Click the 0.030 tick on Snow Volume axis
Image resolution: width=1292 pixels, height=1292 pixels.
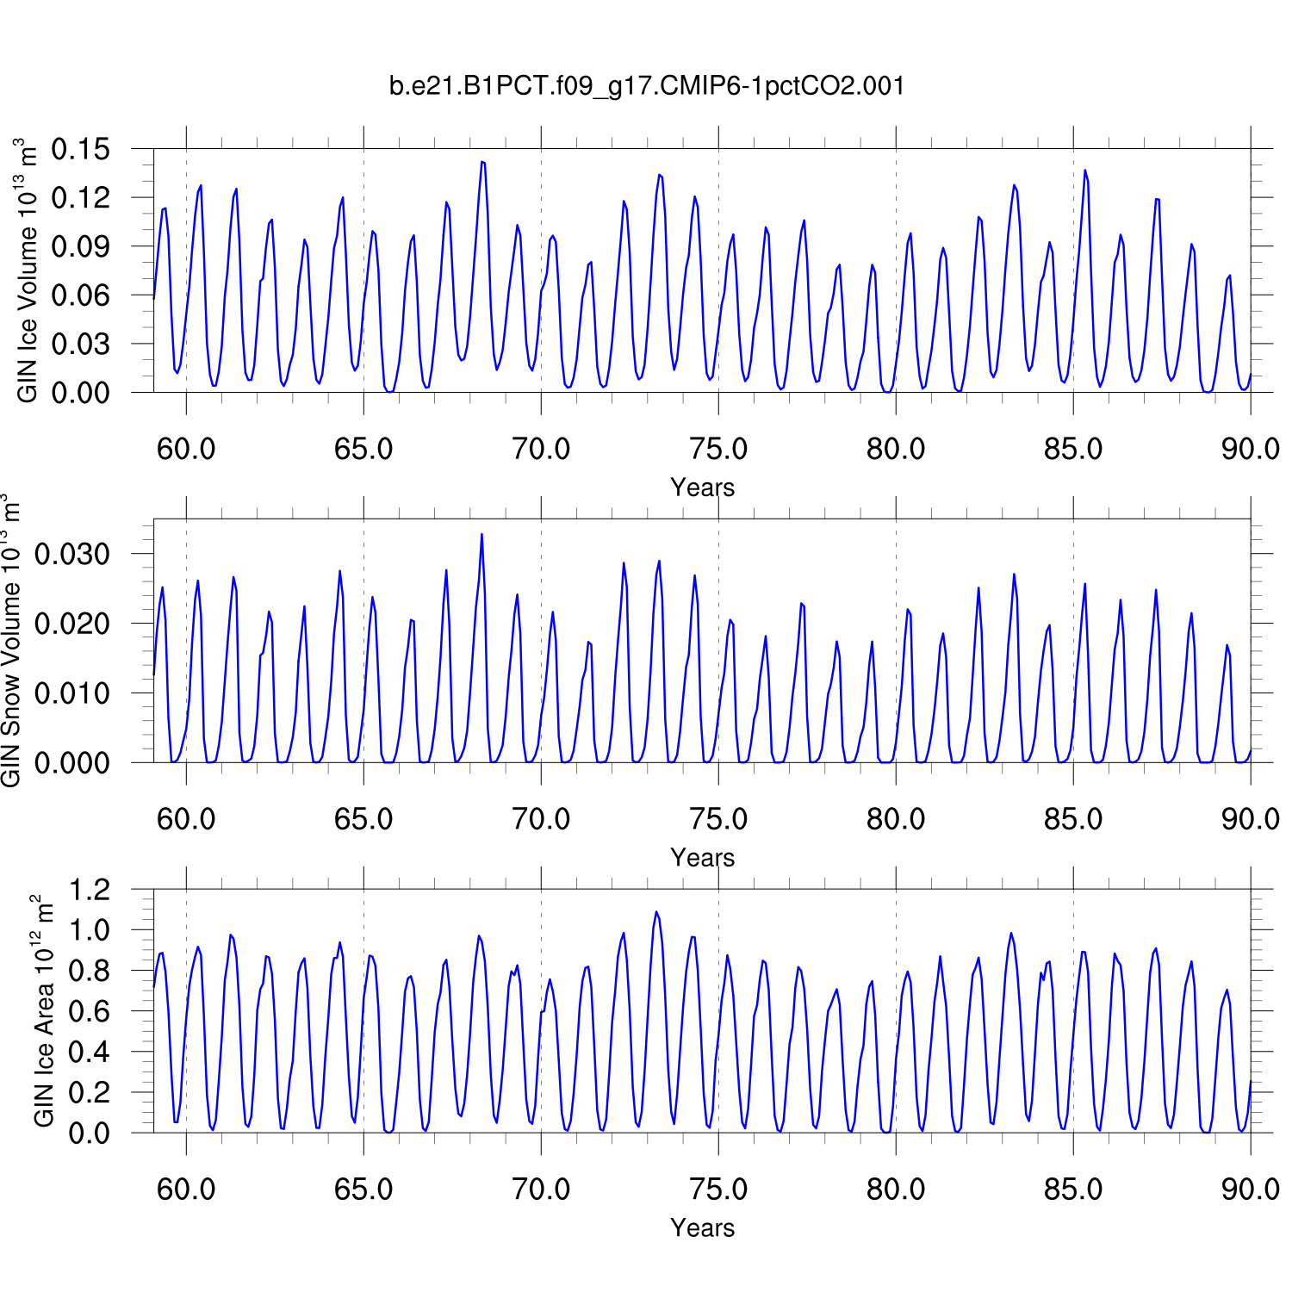click(72, 554)
